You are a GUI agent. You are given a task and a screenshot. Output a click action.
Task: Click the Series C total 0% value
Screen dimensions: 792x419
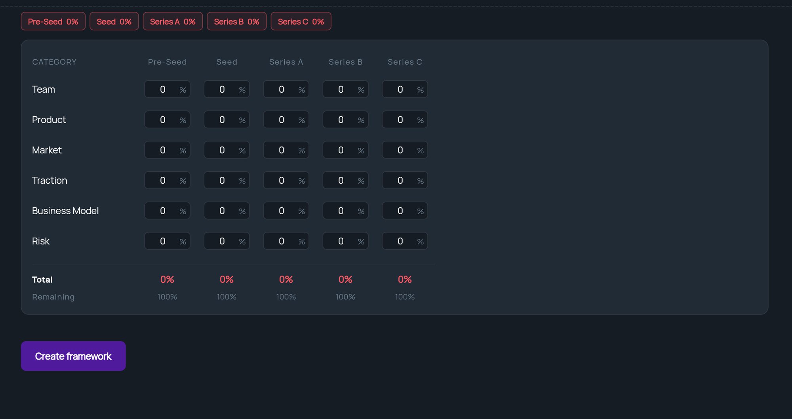tap(405, 279)
